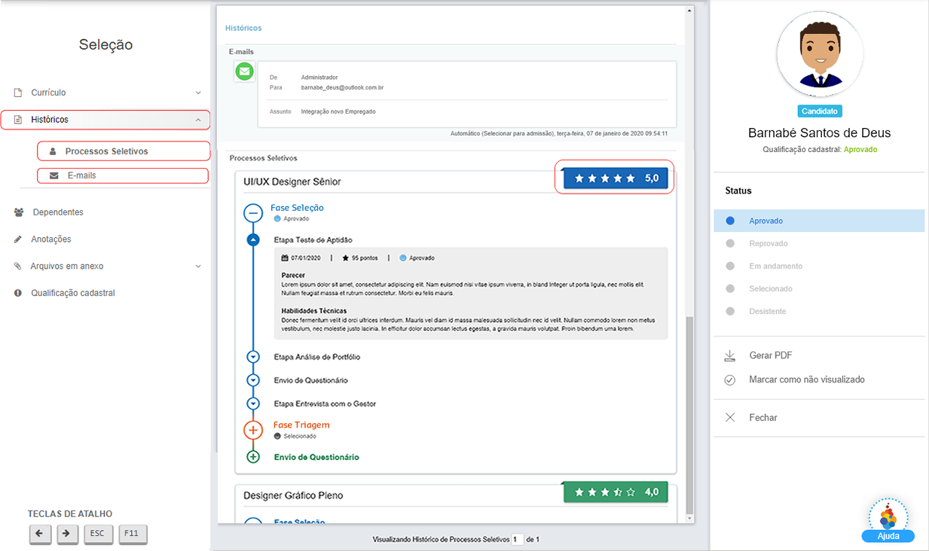This screenshot has height=551, width=929.
Task: Choose the Desistente status radio
Action: click(729, 311)
